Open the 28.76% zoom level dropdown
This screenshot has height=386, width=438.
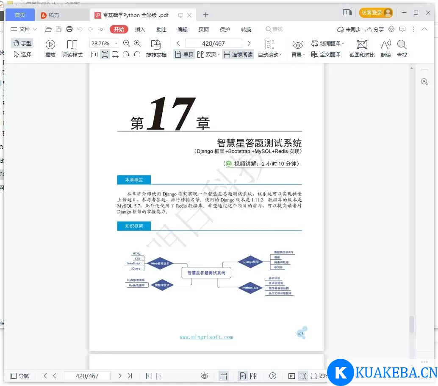[116, 43]
